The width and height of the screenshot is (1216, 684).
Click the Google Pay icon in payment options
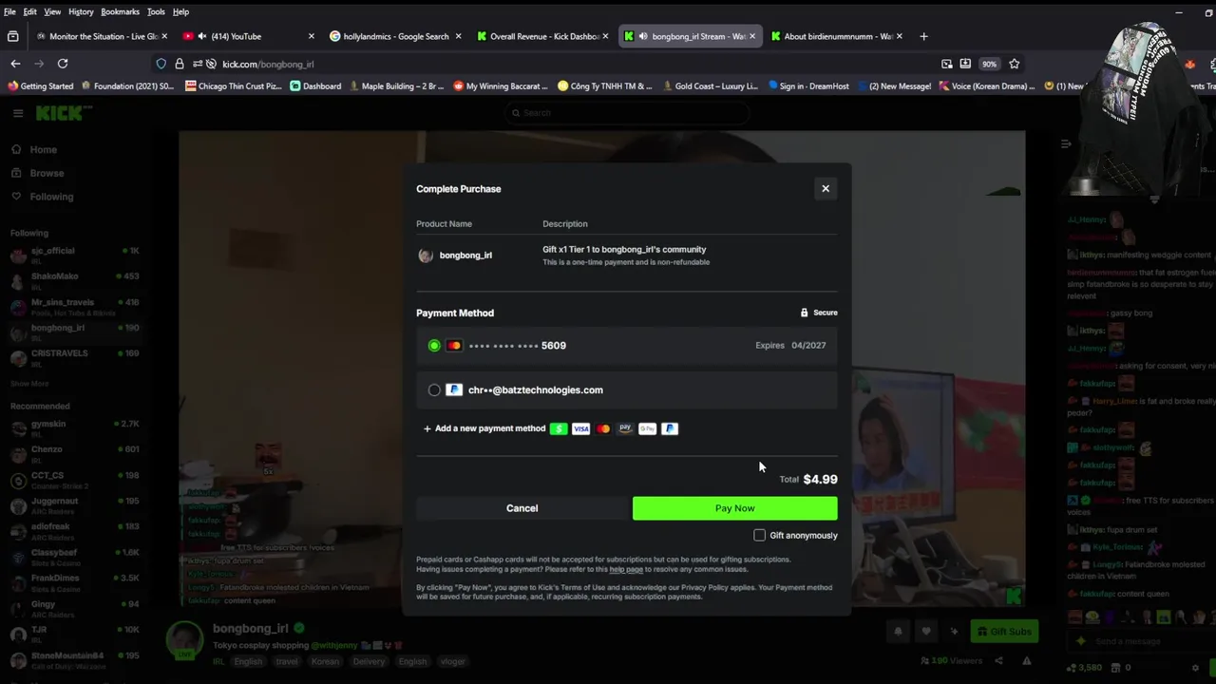click(x=647, y=428)
